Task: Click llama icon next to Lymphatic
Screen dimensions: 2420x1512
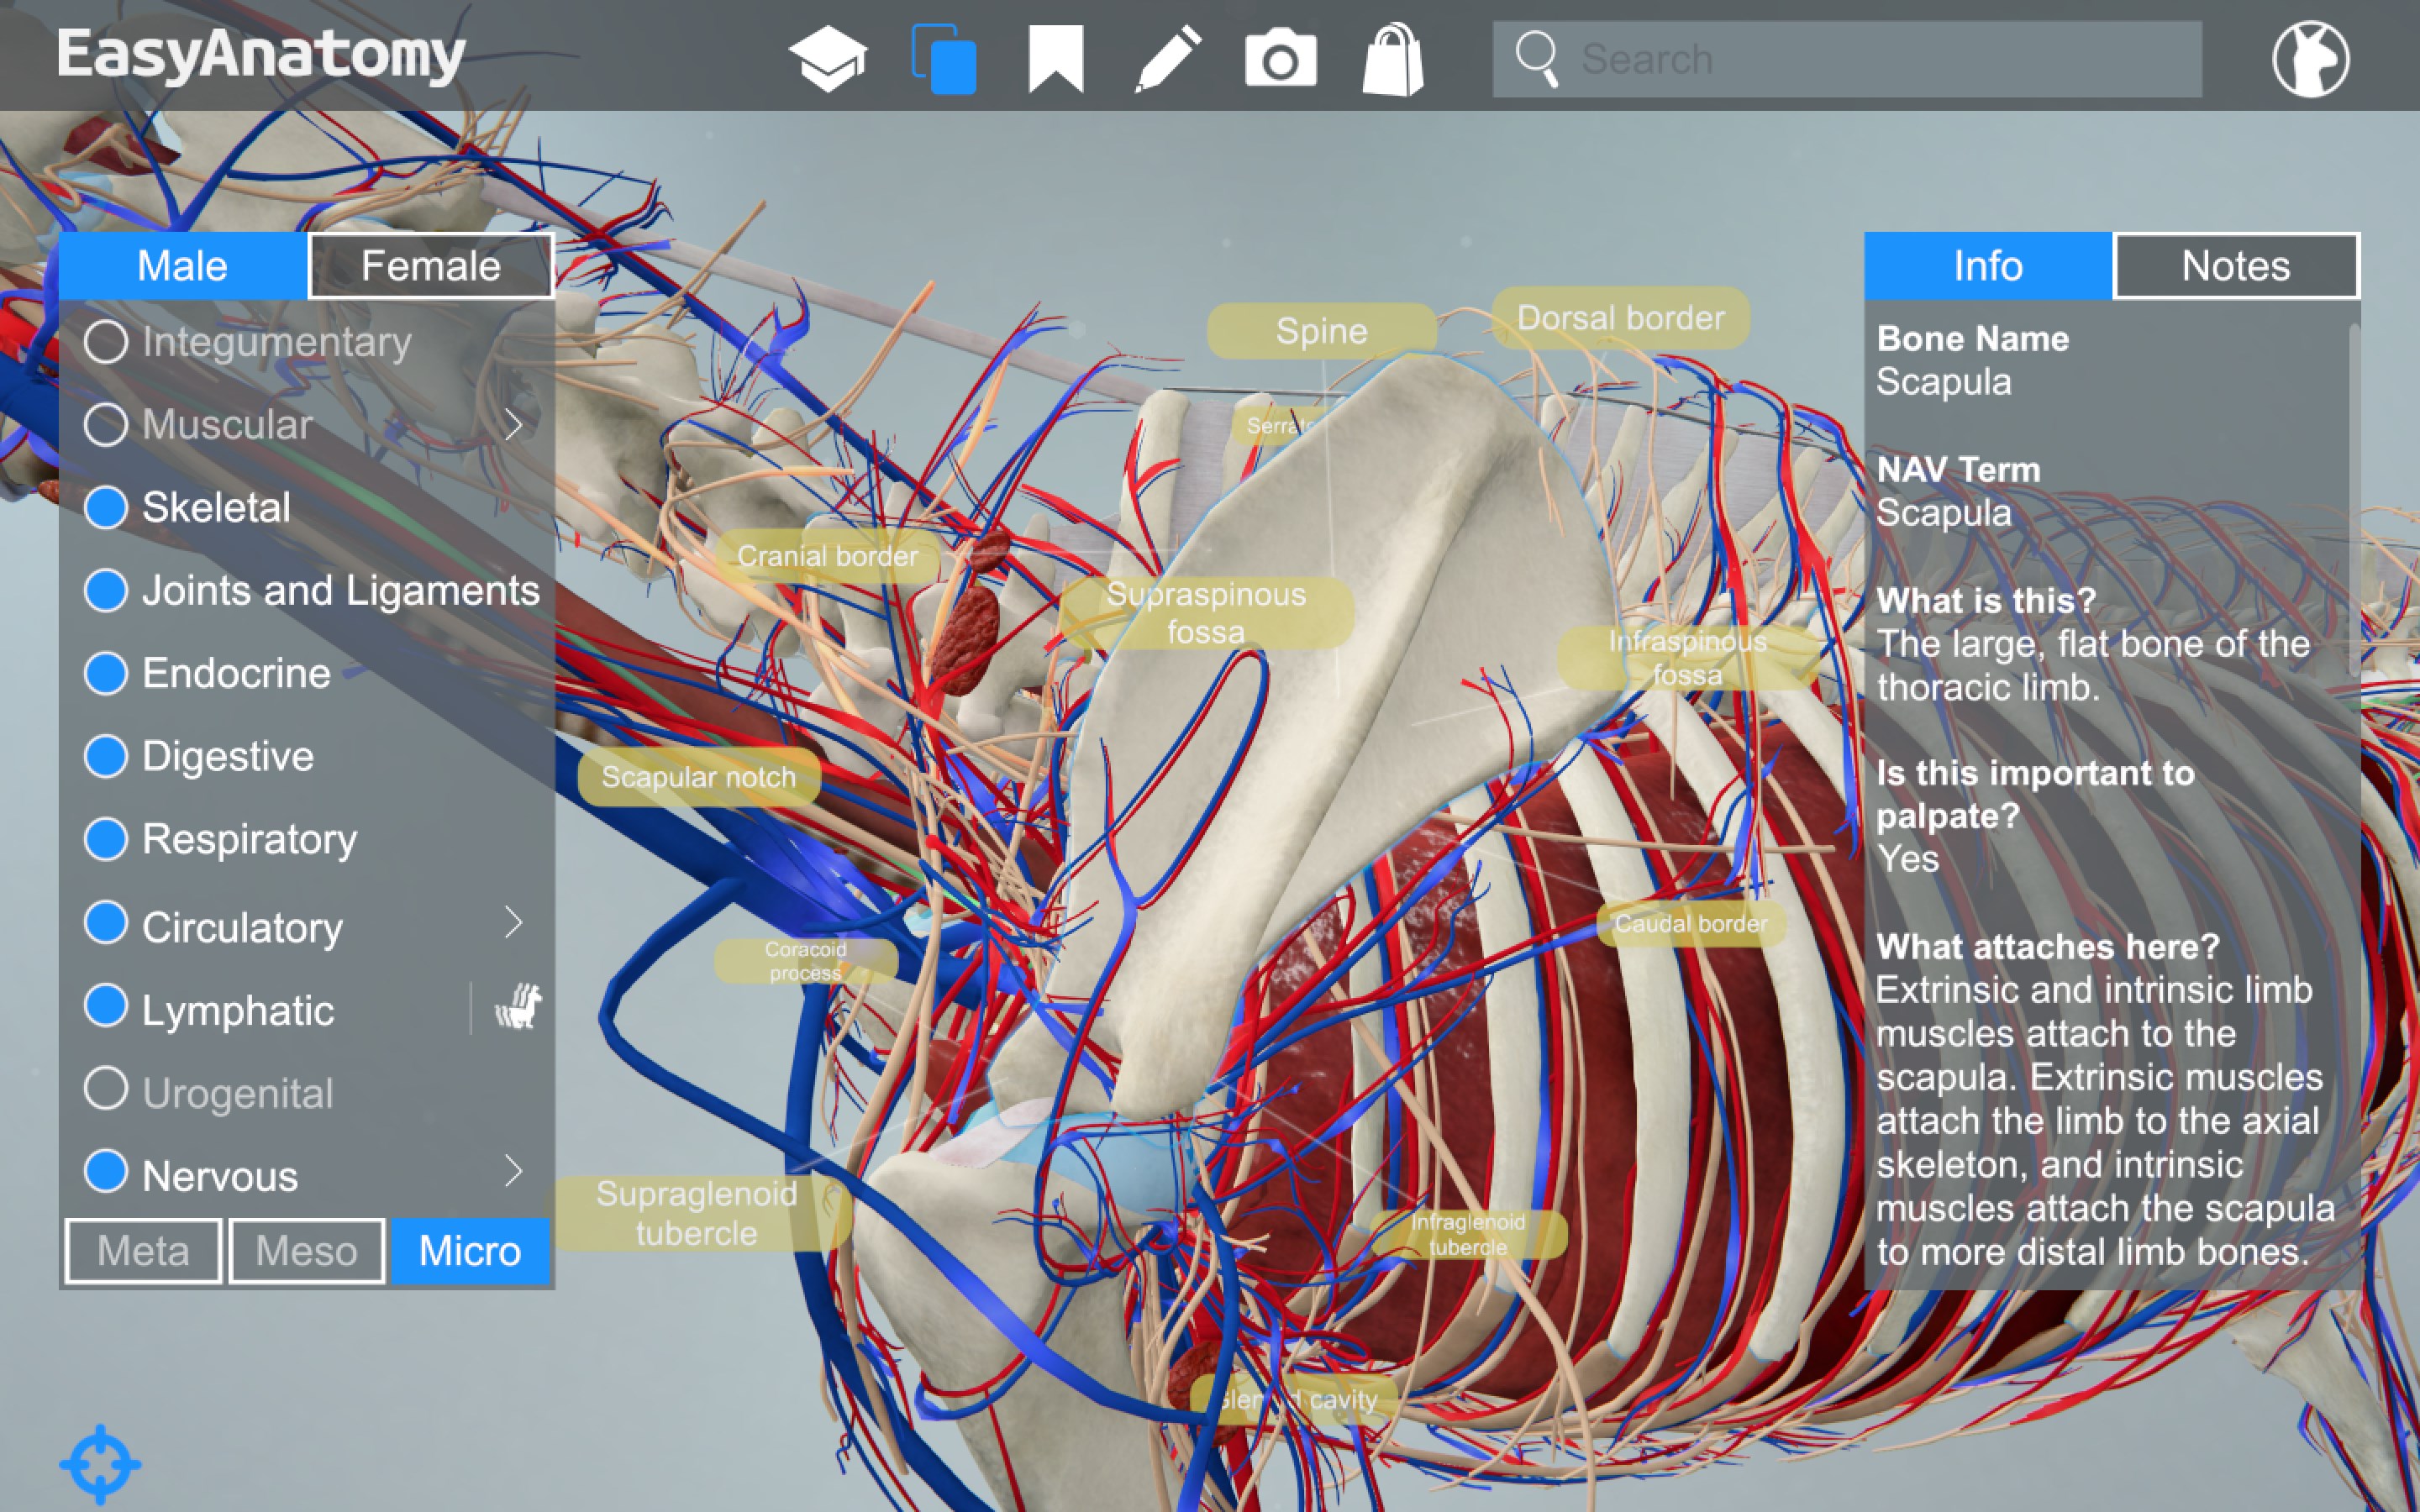Action: 518,1007
